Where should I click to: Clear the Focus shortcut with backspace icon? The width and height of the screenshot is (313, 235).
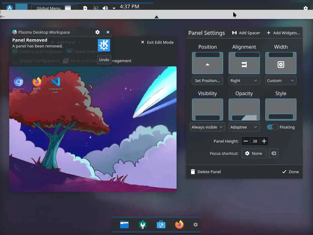click(274, 153)
